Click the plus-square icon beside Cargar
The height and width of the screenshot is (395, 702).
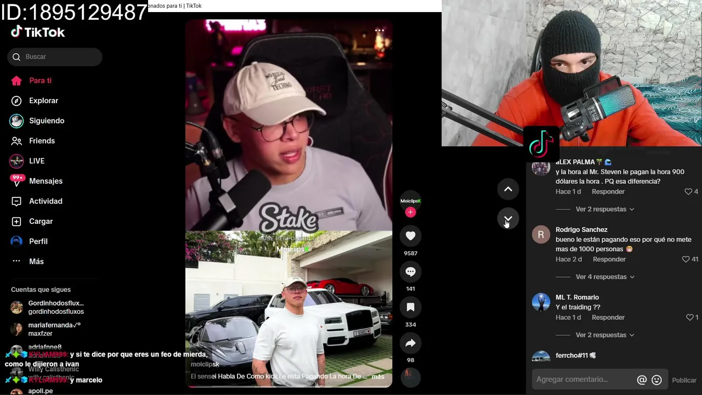point(16,222)
